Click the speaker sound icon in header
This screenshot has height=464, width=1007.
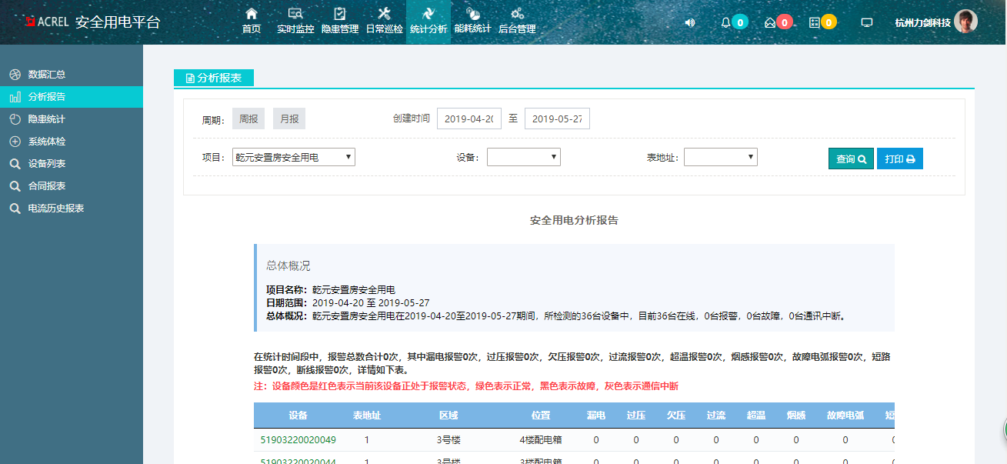tap(689, 22)
